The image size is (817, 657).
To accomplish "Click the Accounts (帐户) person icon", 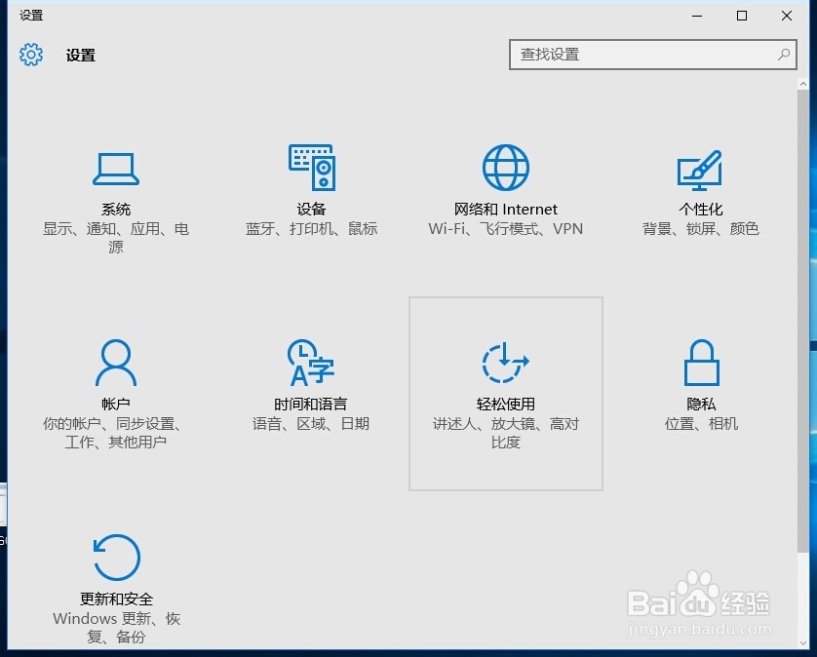I will [x=116, y=363].
